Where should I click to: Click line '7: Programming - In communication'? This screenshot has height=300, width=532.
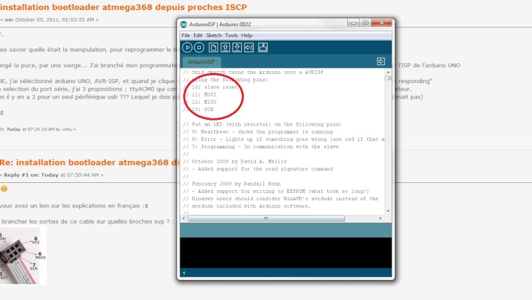point(261,146)
